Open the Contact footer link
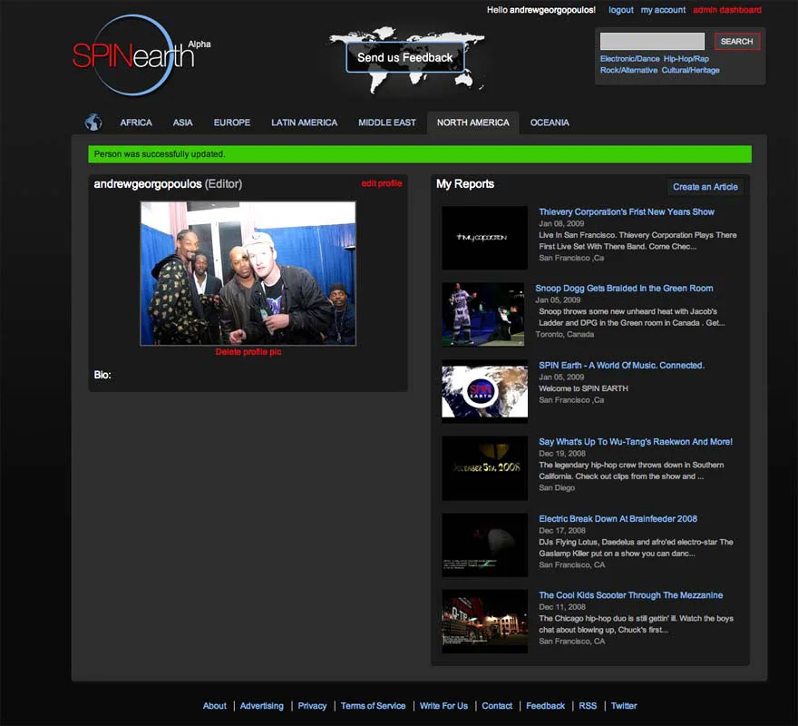This screenshot has width=798, height=726. click(x=497, y=706)
